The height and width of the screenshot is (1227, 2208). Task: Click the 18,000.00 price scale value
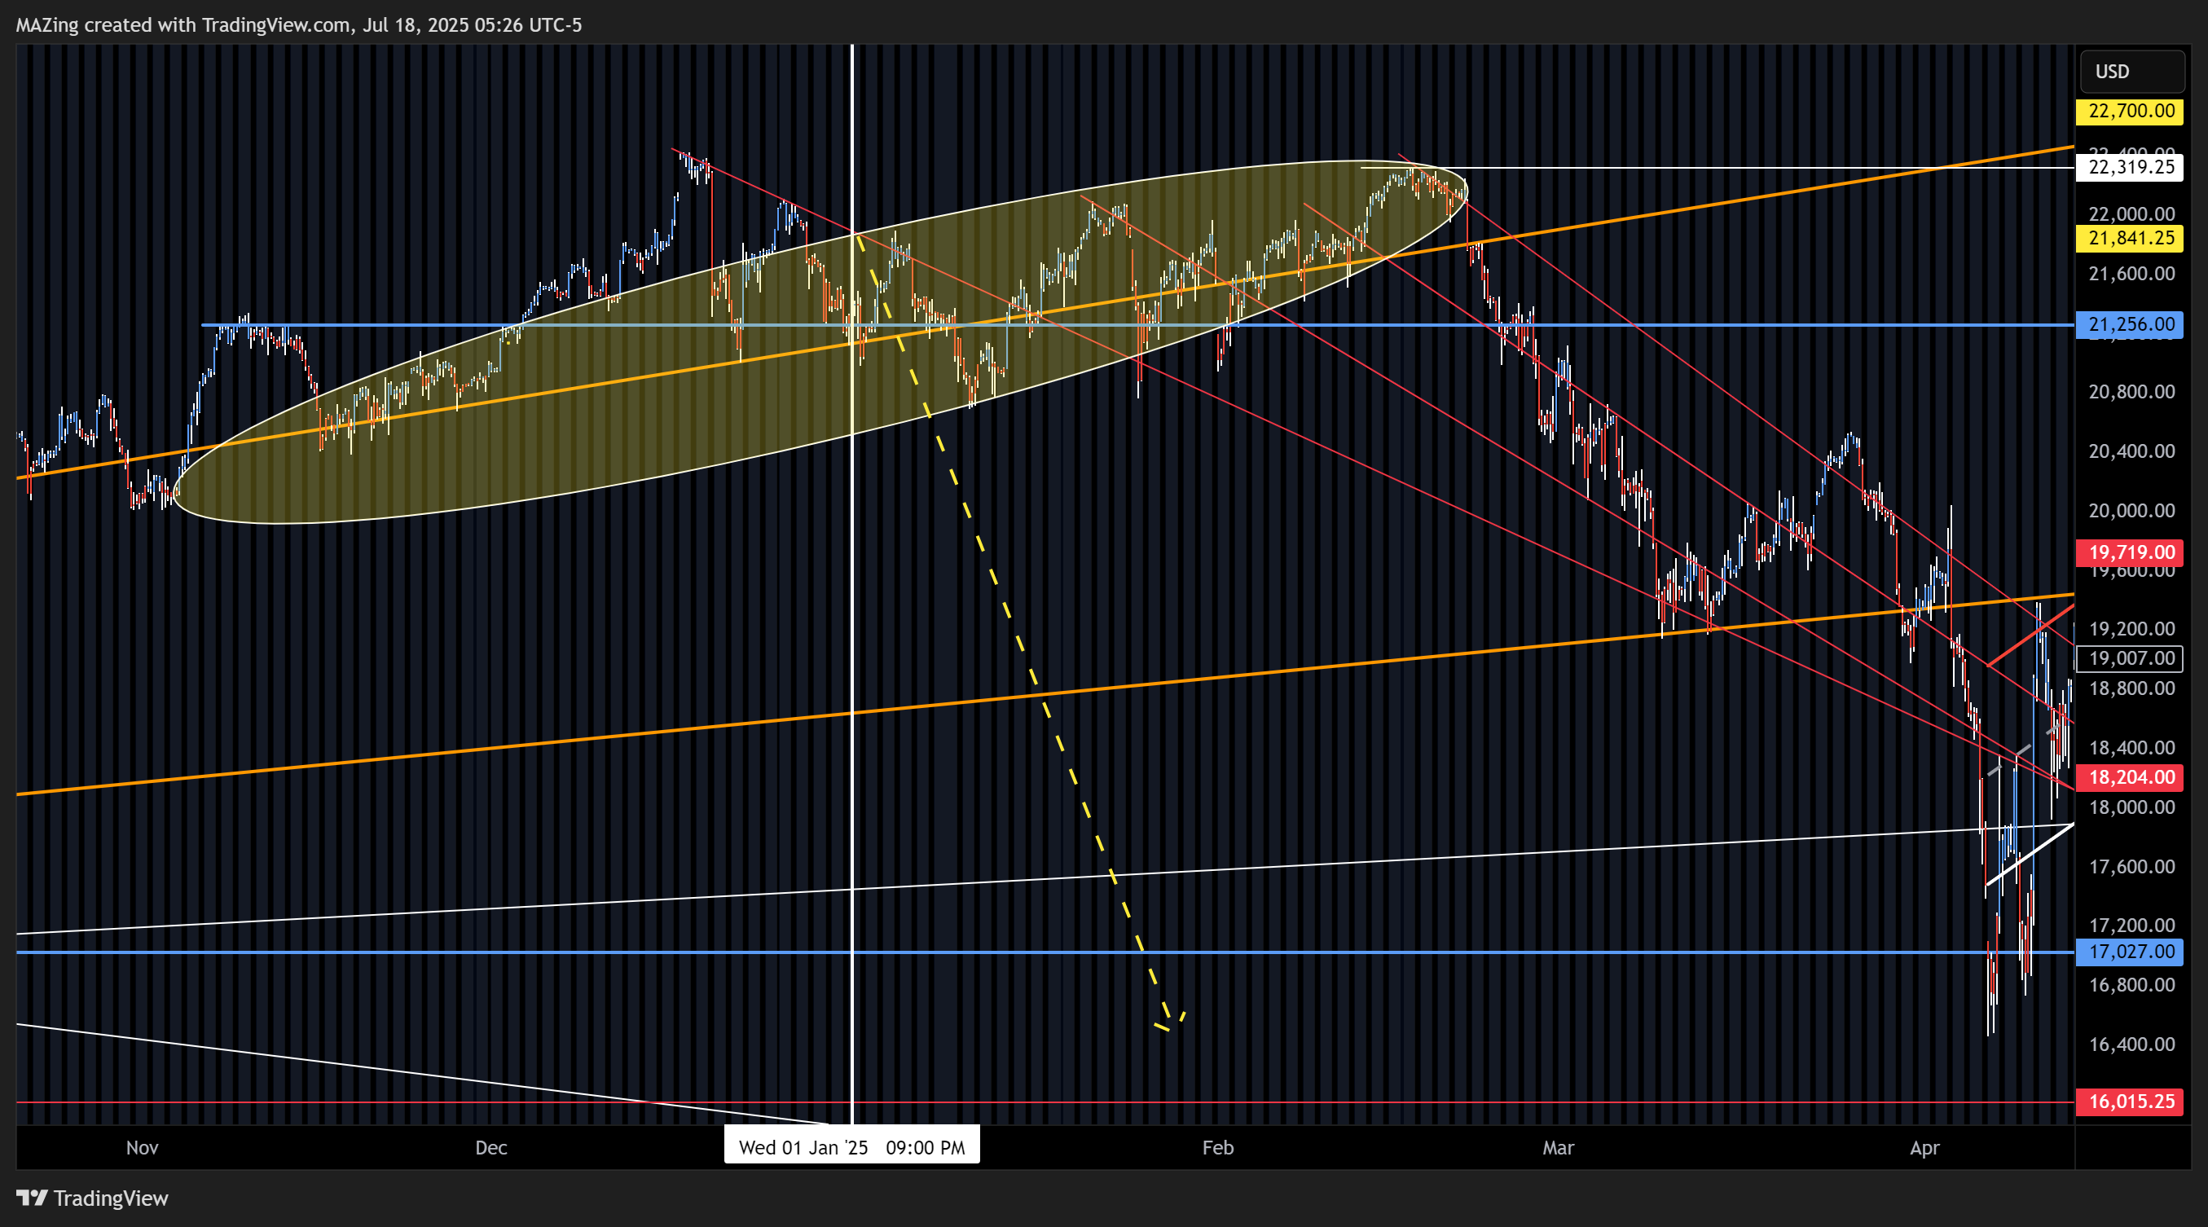pos(2131,808)
